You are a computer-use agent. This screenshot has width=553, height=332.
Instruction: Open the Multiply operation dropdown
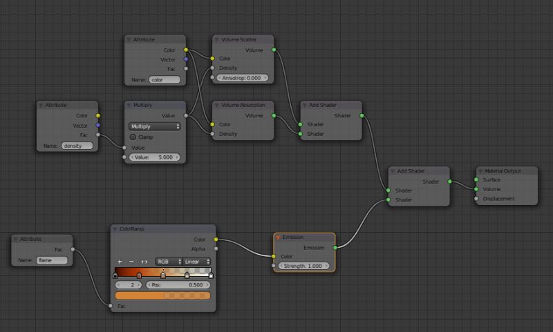coord(154,126)
